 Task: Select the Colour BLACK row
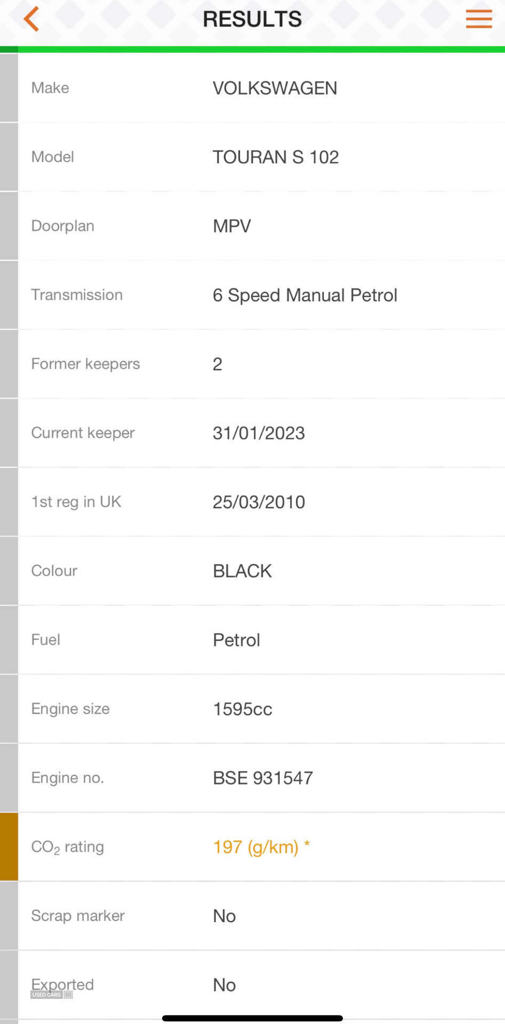(x=252, y=571)
